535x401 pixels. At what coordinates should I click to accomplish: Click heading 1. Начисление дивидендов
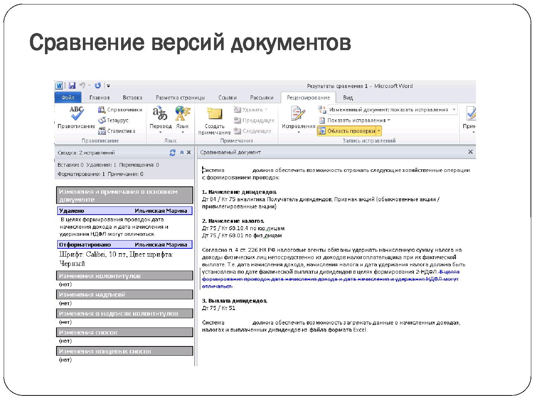(240, 192)
